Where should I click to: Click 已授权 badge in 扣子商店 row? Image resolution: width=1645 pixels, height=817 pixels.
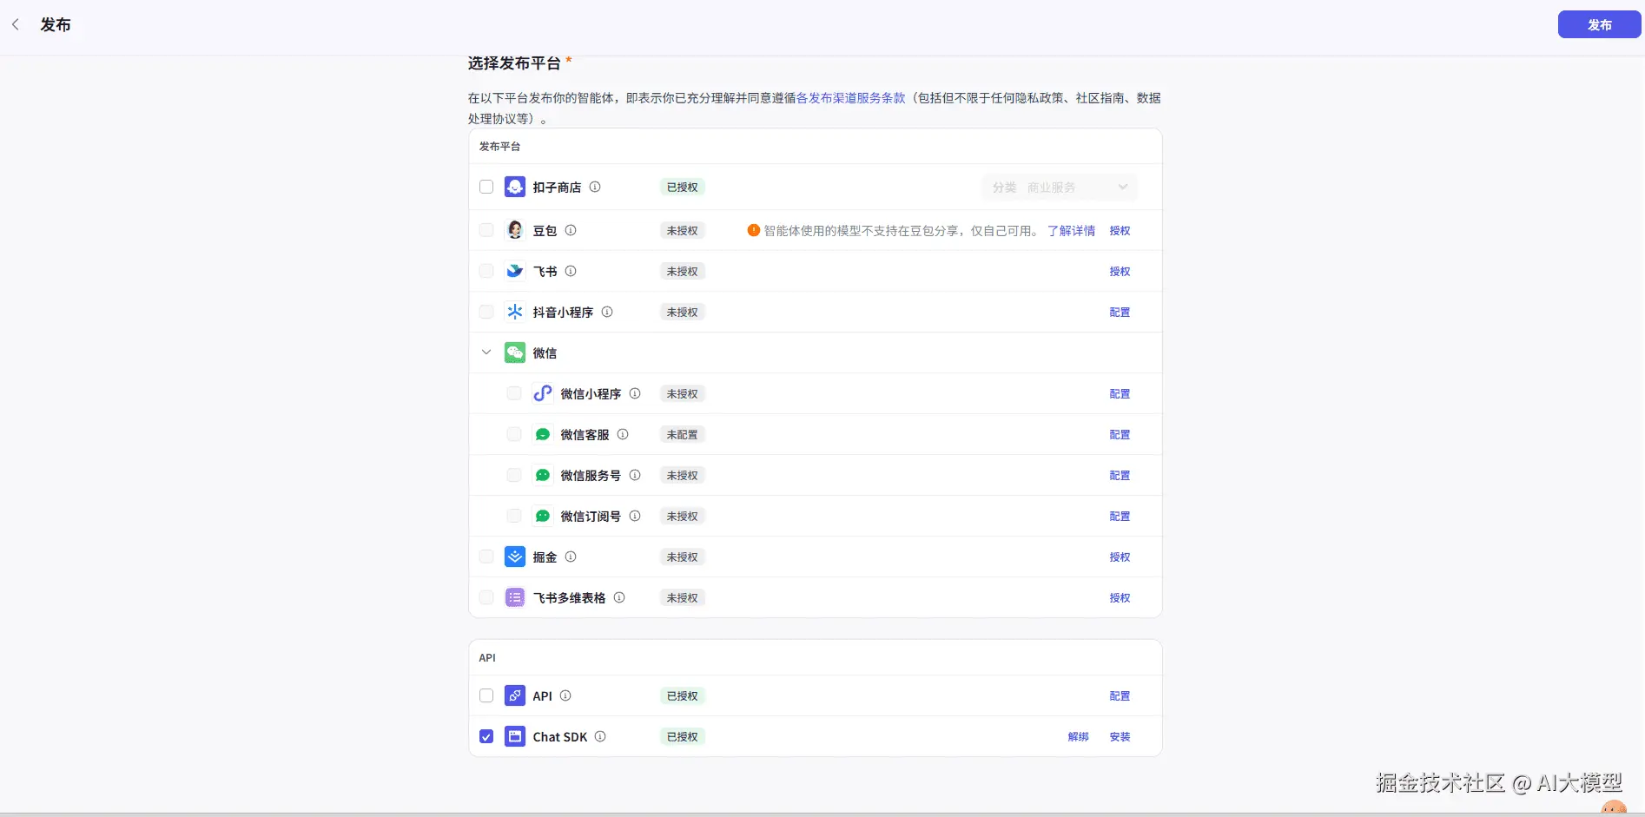point(682,187)
